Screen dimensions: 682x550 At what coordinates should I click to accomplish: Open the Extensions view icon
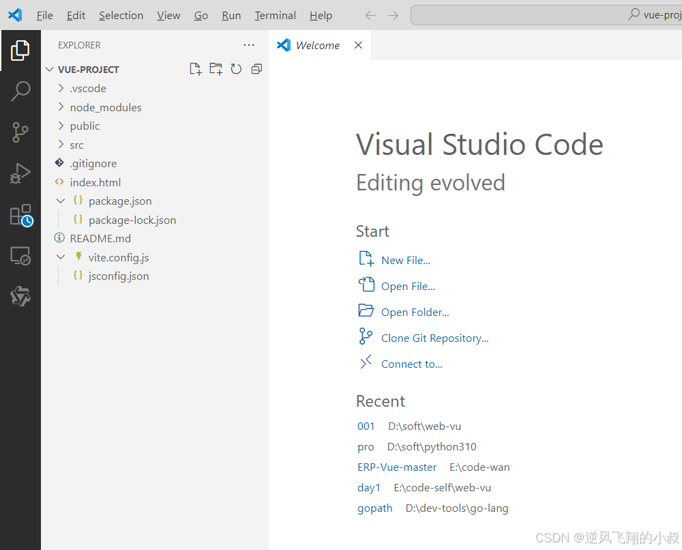pos(21,215)
